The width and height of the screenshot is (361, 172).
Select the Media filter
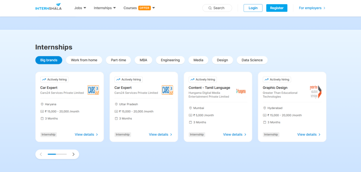click(x=198, y=60)
